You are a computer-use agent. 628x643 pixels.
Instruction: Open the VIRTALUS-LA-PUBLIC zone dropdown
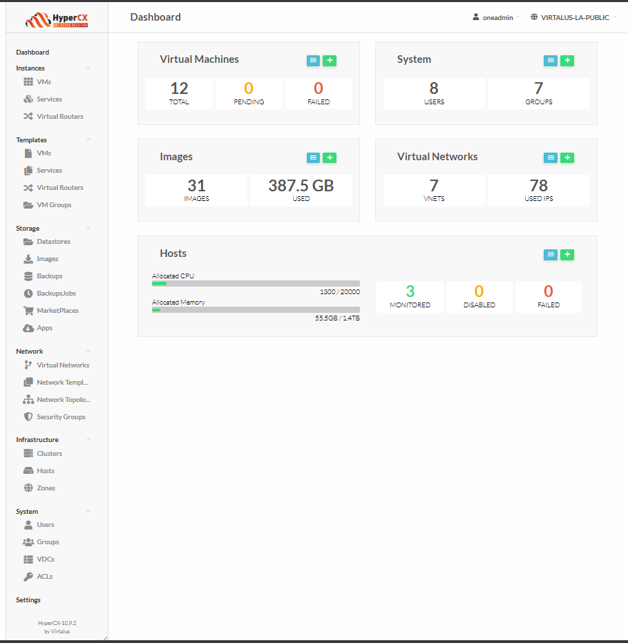[573, 17]
